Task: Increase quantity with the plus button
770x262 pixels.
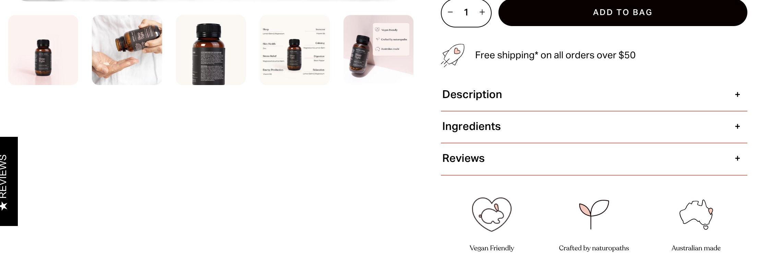Action: click(x=482, y=12)
